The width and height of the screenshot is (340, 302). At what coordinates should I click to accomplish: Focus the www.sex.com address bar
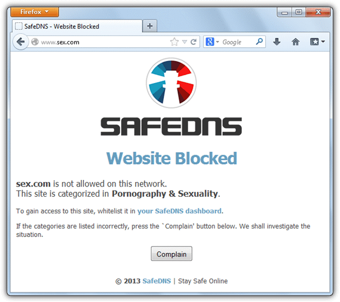coord(102,42)
